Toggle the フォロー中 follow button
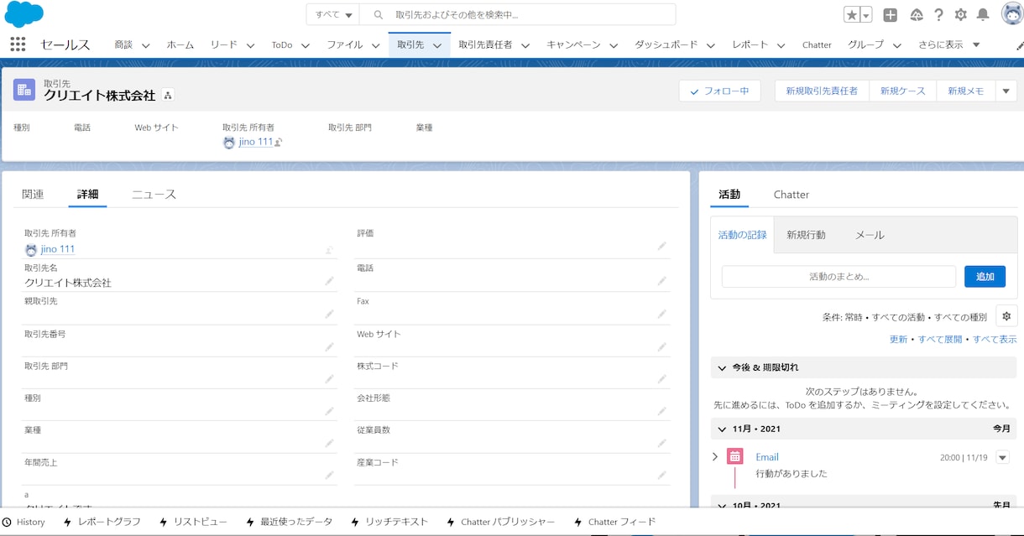The height and width of the screenshot is (536, 1024). coord(720,91)
